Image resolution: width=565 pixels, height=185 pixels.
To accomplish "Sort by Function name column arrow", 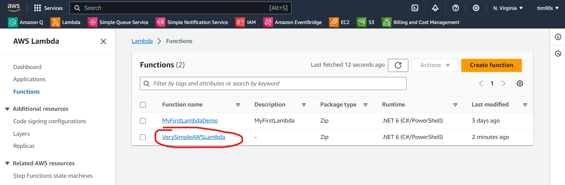I will tap(238, 105).
